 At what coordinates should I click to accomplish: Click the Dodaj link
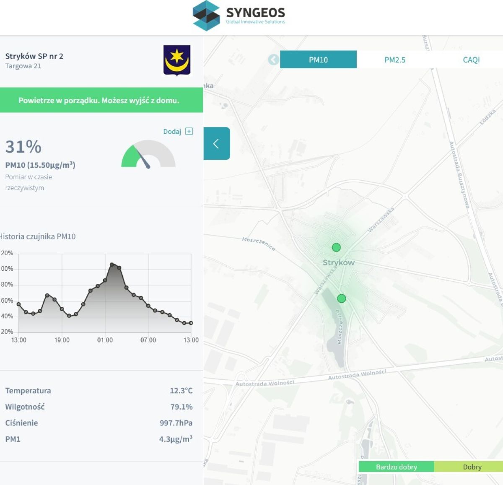(172, 132)
